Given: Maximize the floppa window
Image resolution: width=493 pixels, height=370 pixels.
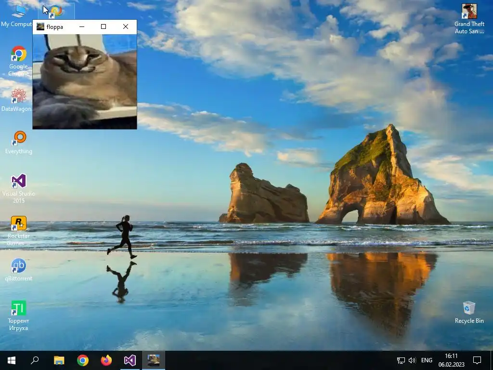Looking at the screenshot, I should pos(104,27).
